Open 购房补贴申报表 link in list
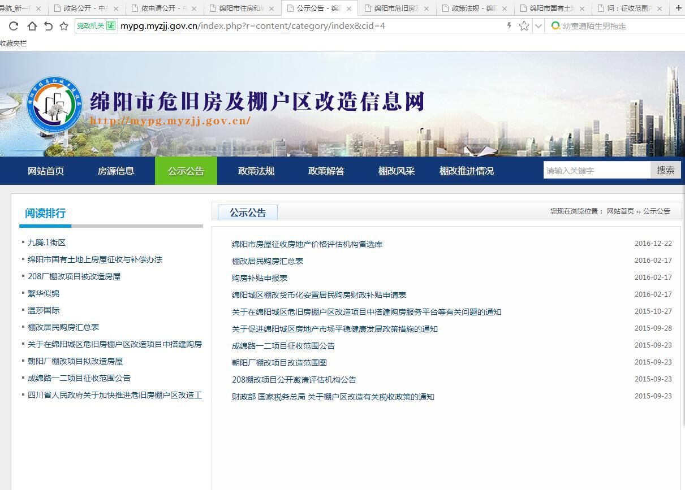The height and width of the screenshot is (490, 685). pos(260,278)
